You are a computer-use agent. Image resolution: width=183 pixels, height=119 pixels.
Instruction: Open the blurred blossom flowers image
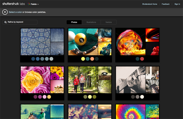tap(83, 112)
